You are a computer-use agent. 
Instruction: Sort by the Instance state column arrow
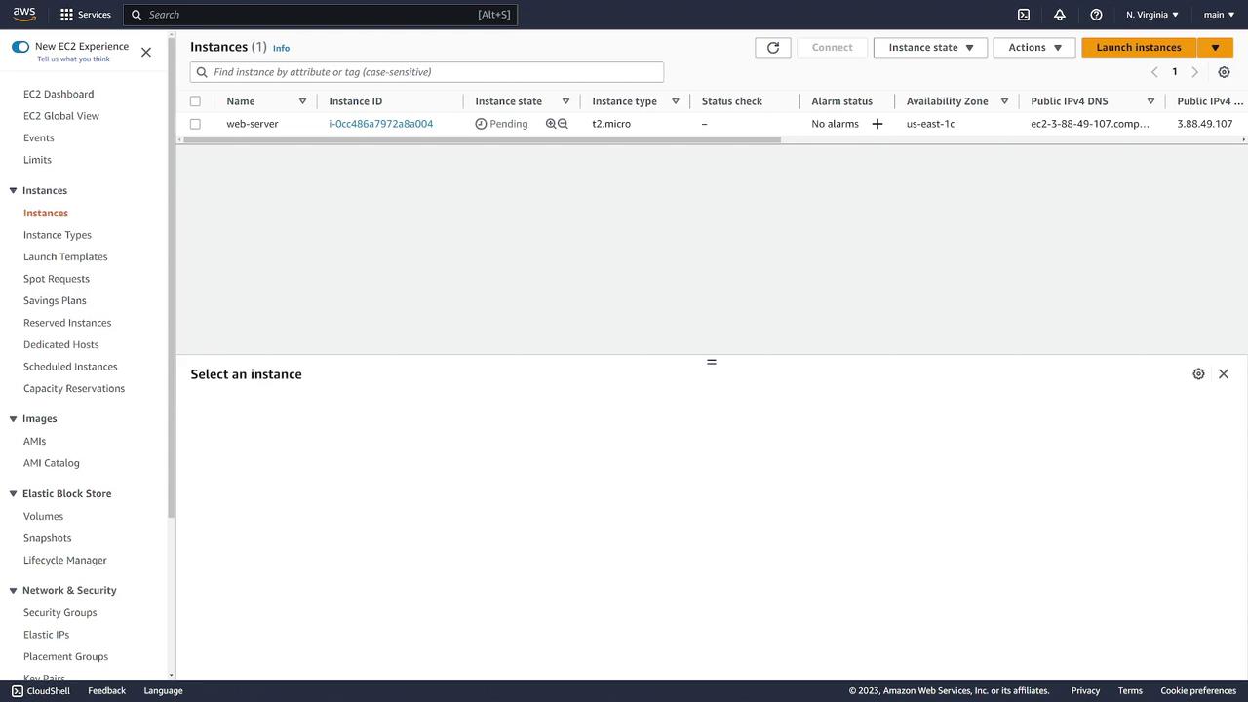point(565,101)
